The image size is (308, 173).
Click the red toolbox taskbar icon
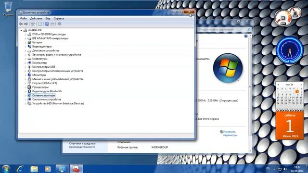[76, 169]
